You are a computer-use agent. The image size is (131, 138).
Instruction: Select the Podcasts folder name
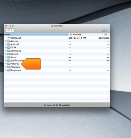(15, 67)
